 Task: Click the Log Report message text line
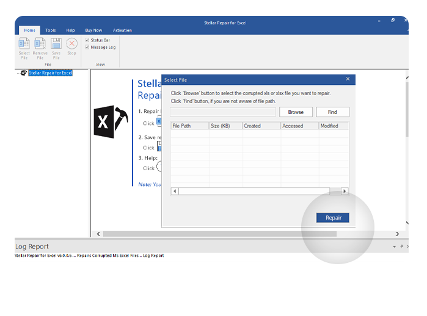[89, 256]
